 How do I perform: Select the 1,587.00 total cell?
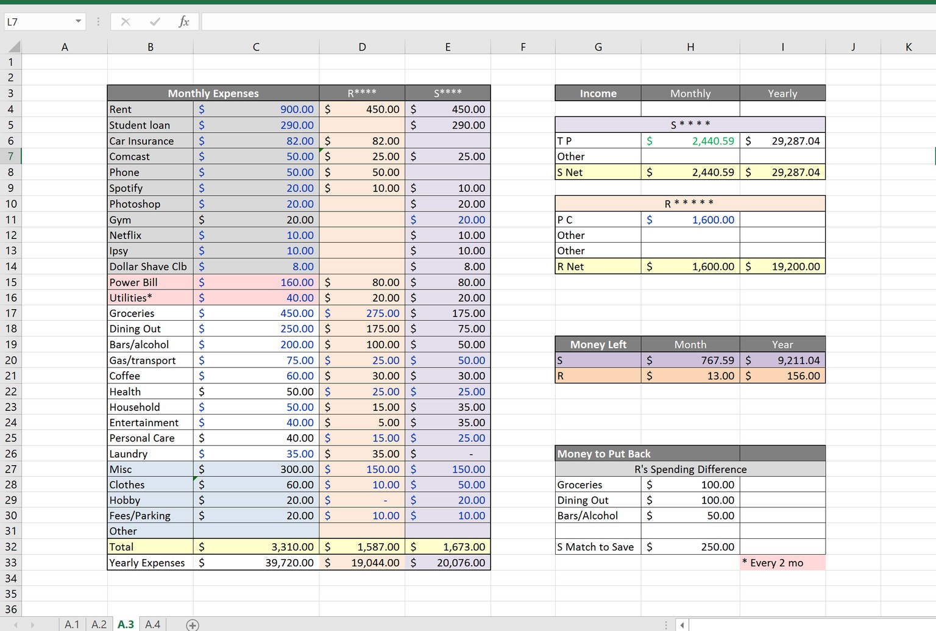pyautogui.click(x=362, y=547)
